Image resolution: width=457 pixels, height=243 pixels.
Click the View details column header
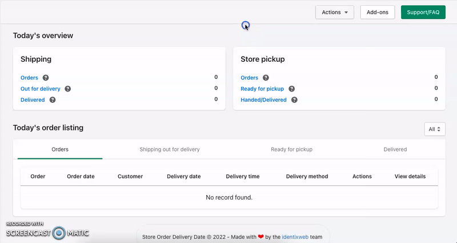point(410,177)
